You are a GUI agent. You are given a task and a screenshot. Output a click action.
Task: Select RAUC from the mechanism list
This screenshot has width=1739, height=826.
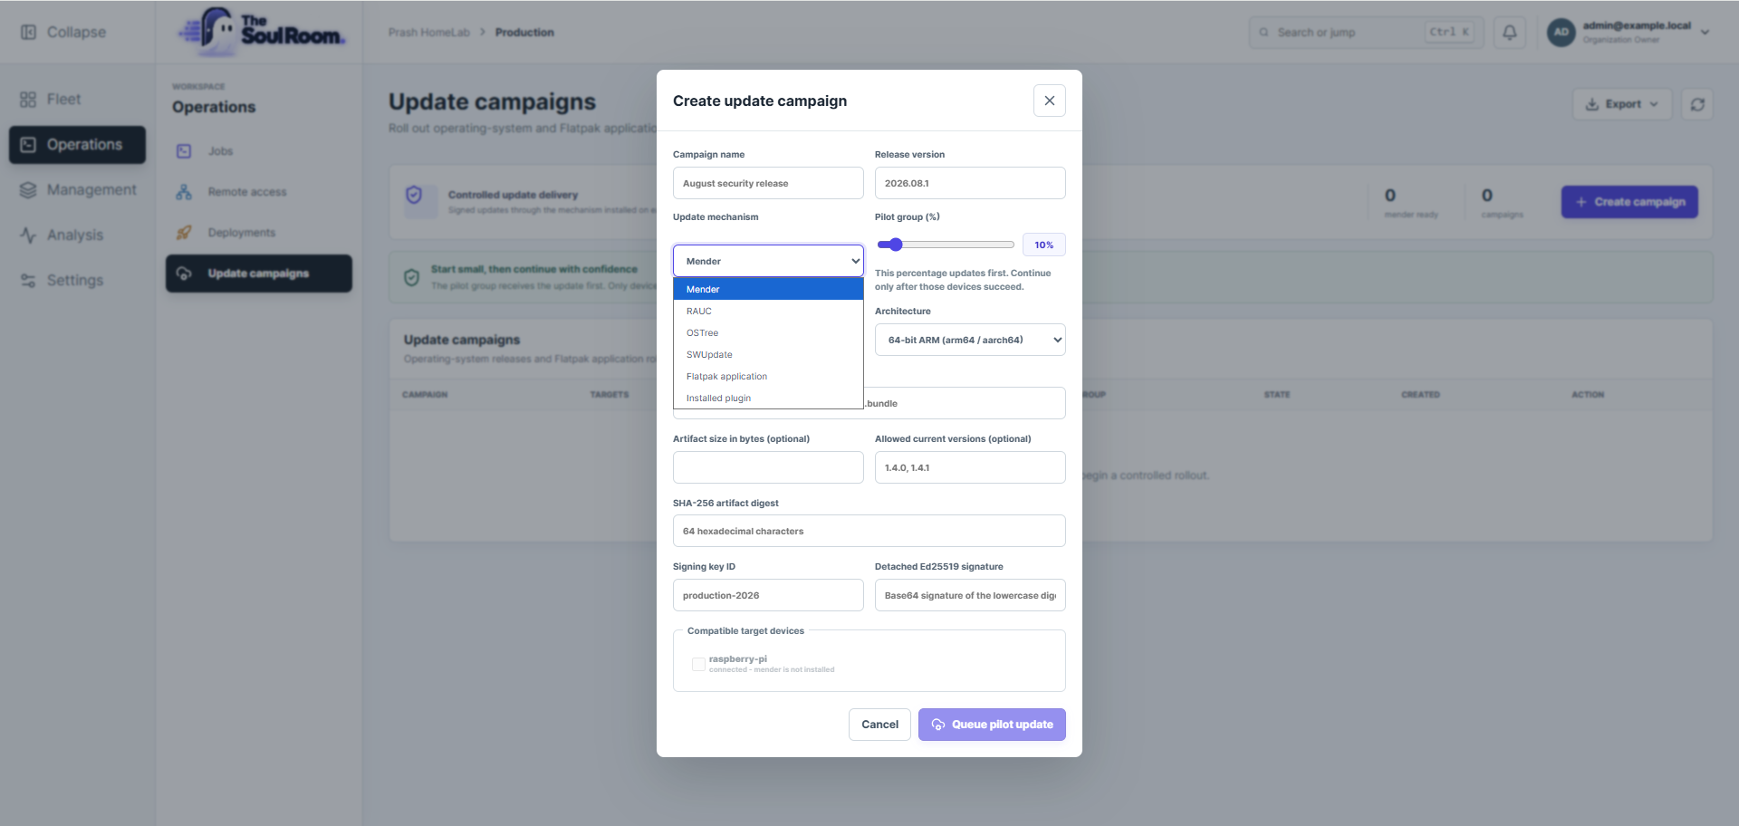point(768,311)
